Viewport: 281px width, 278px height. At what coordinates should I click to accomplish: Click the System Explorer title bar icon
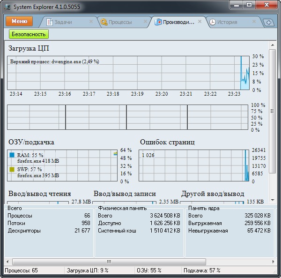(x=7, y=5)
